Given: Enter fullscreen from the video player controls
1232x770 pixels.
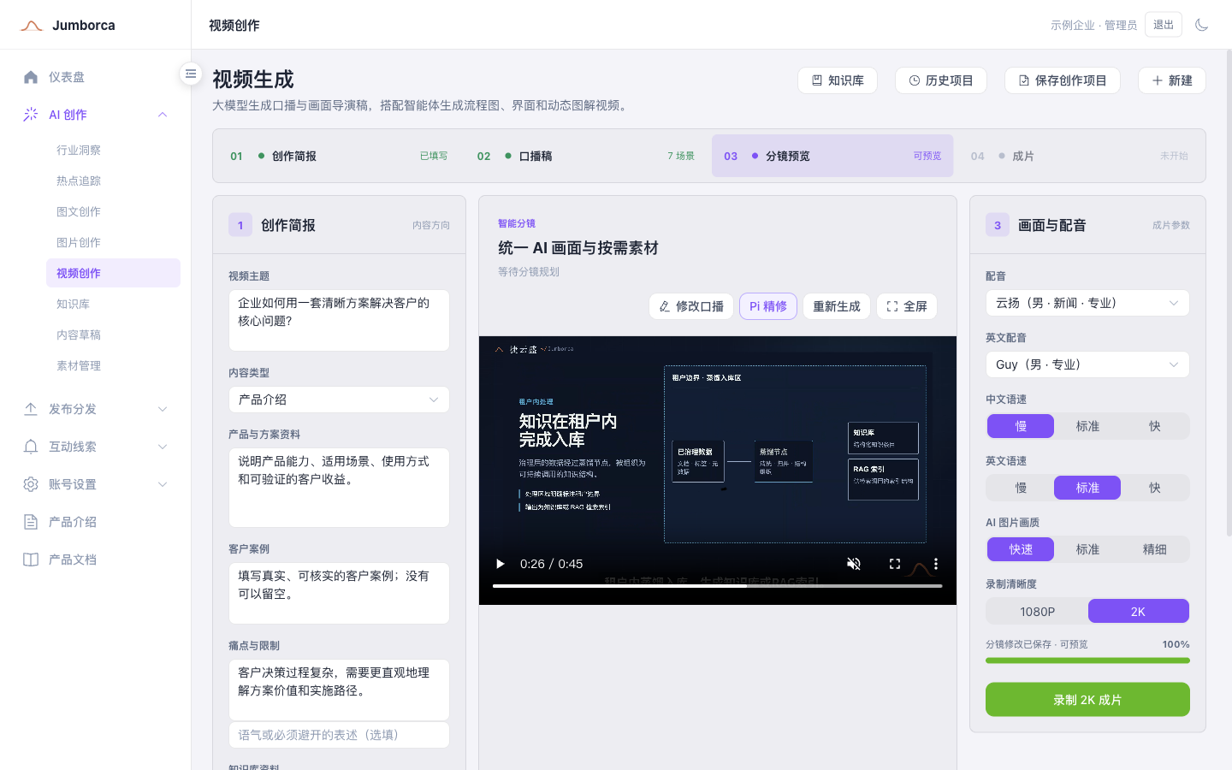Looking at the screenshot, I should coord(895,564).
